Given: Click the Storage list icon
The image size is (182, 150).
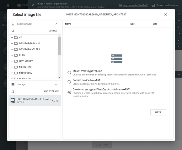Looking at the screenshot, I should 13,84.
